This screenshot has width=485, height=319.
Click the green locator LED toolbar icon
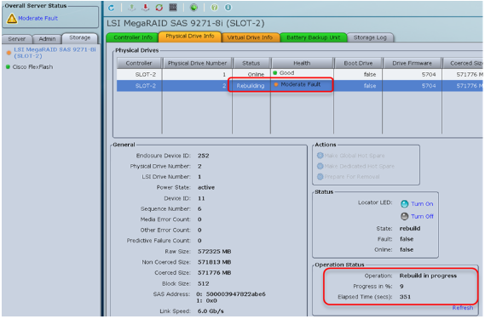[194, 8]
